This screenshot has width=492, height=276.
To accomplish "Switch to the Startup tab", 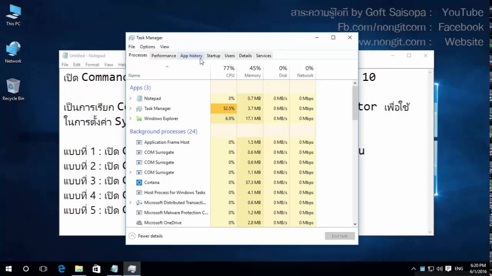I will [x=213, y=56].
